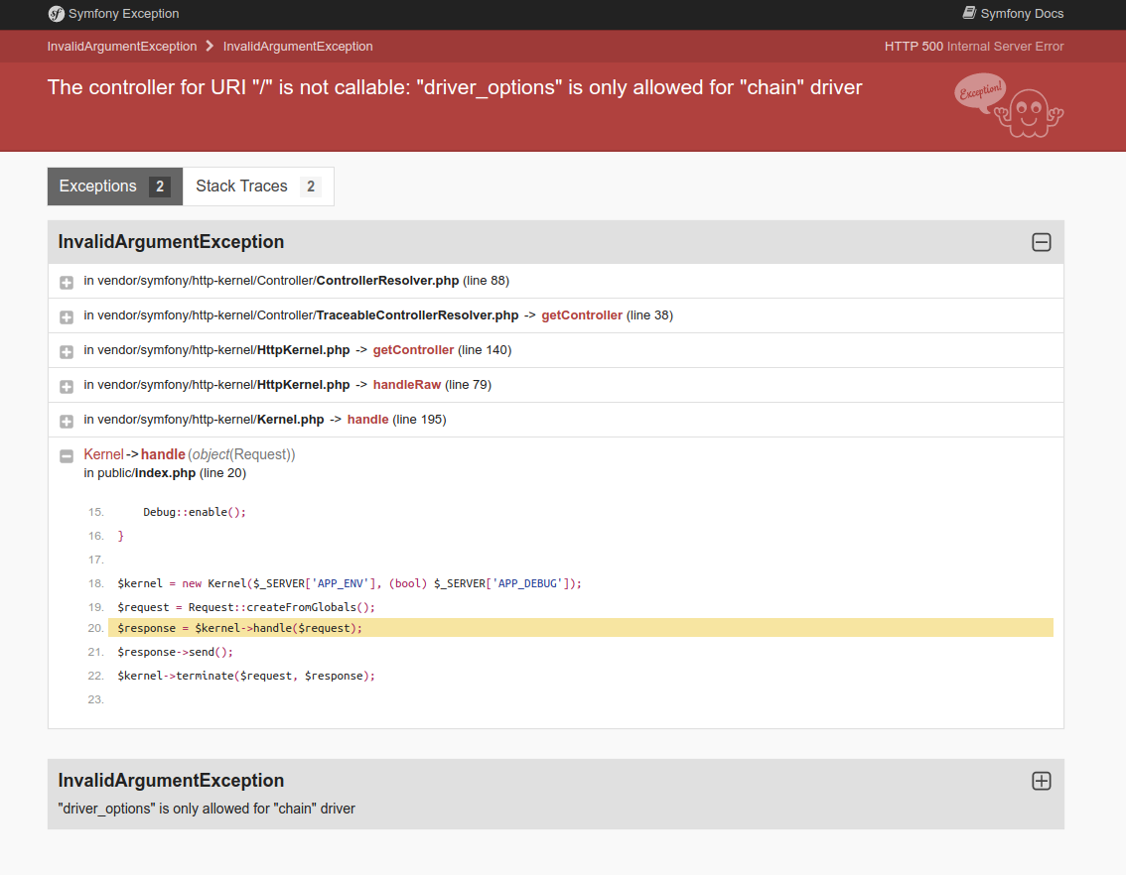Expand the TraceableControllerResolver.php trace frame icon
The width and height of the screenshot is (1126, 875).
[x=66, y=316]
